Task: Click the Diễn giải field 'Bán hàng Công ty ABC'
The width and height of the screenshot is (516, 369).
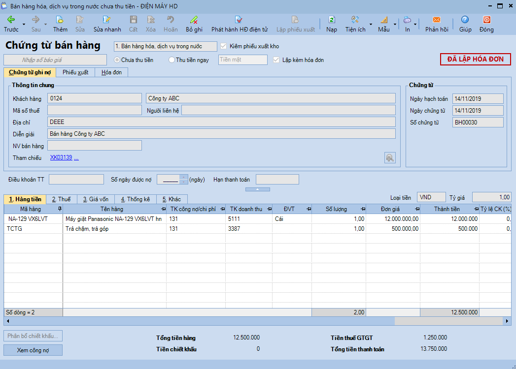Action: [221, 134]
